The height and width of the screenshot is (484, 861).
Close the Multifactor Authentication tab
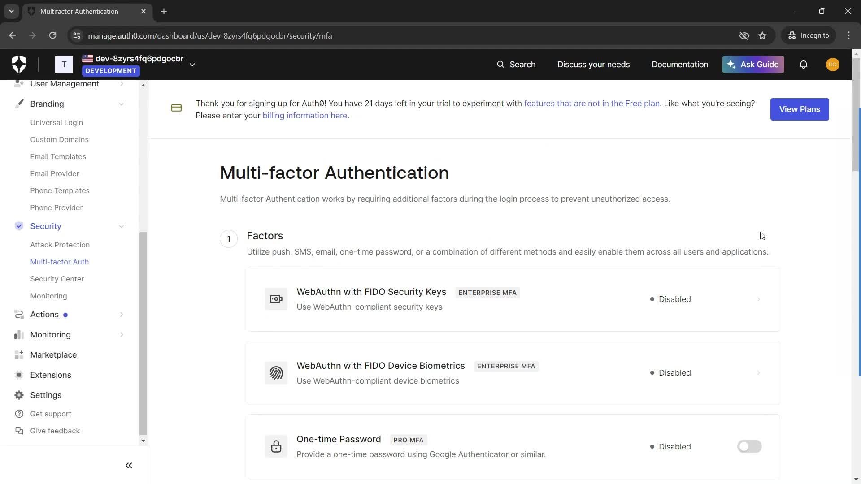click(x=143, y=11)
